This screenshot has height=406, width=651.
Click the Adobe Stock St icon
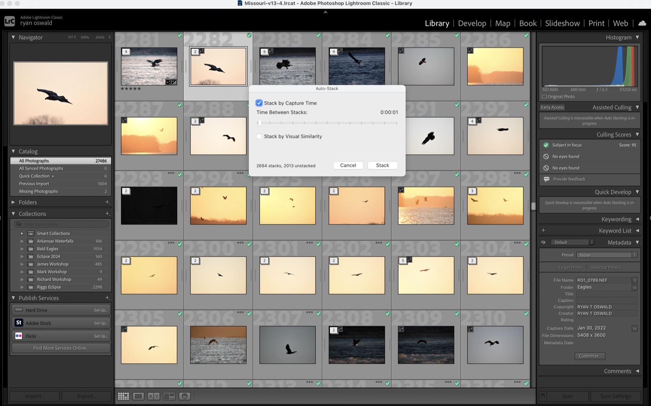tap(19, 323)
